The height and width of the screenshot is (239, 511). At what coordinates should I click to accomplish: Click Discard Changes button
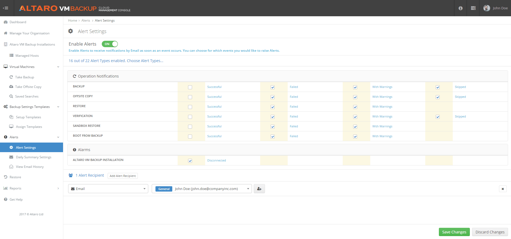[x=490, y=232]
